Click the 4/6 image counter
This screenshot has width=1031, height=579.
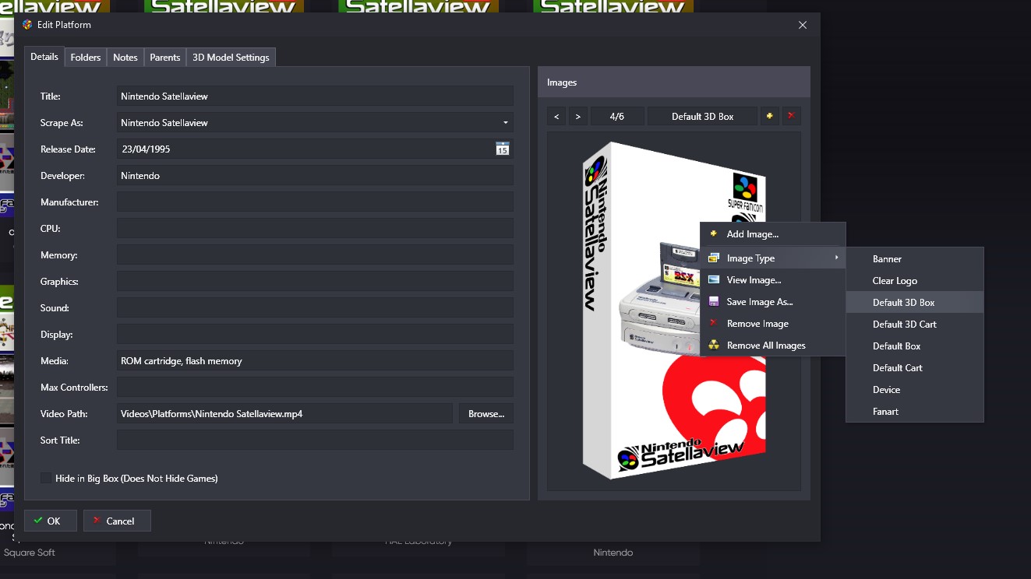click(617, 116)
